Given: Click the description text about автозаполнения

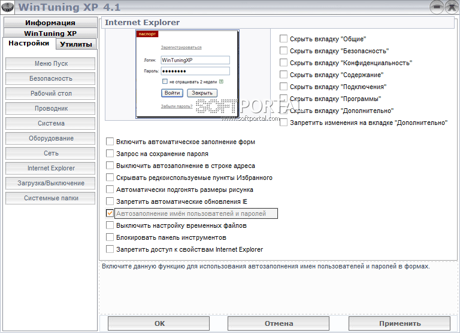Looking at the screenshot, I should (x=266, y=267).
